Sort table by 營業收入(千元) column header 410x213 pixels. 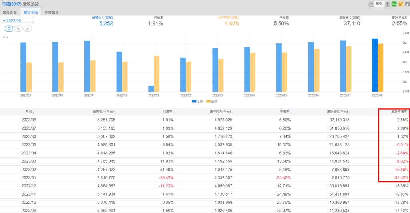(105, 112)
